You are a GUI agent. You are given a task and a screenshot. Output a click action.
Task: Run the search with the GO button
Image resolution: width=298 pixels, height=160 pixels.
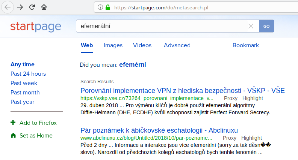266,26
